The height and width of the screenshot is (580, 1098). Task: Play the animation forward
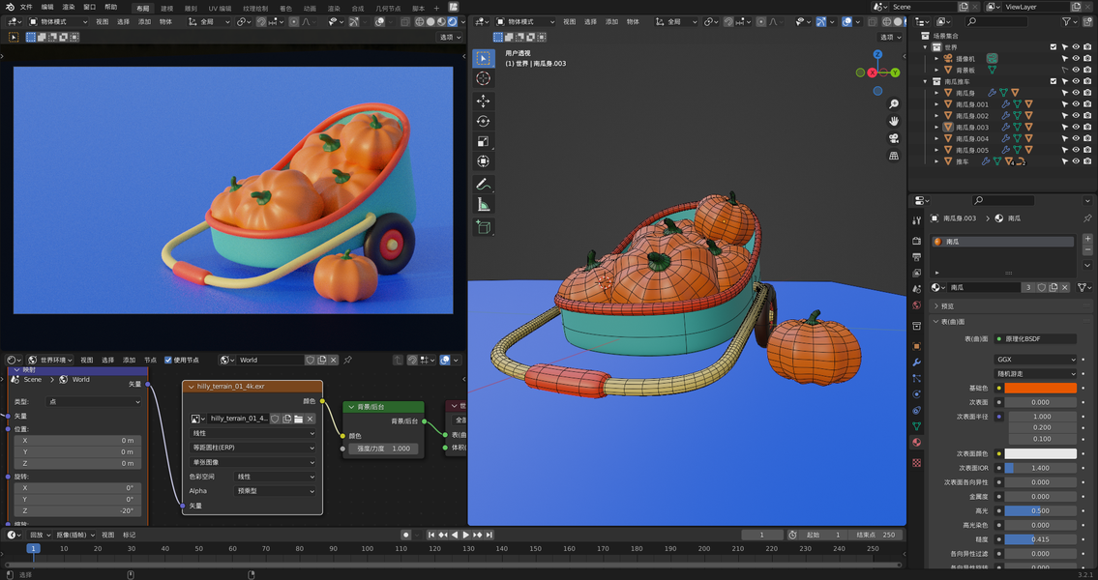tap(465, 535)
